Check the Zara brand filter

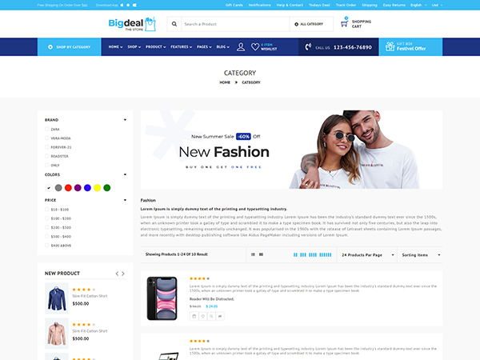[47, 128]
